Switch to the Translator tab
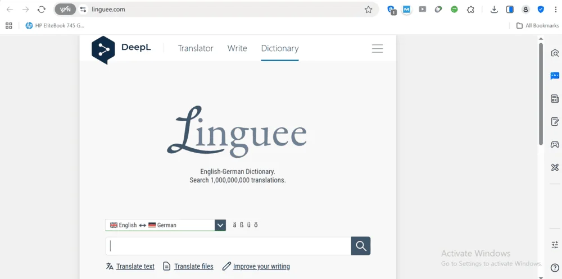 tap(196, 48)
